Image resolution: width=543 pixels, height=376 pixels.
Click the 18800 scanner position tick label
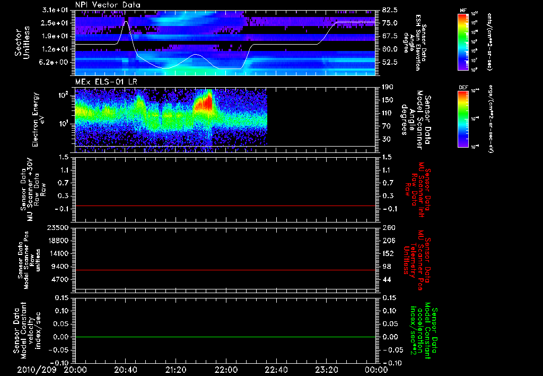pos(58,241)
